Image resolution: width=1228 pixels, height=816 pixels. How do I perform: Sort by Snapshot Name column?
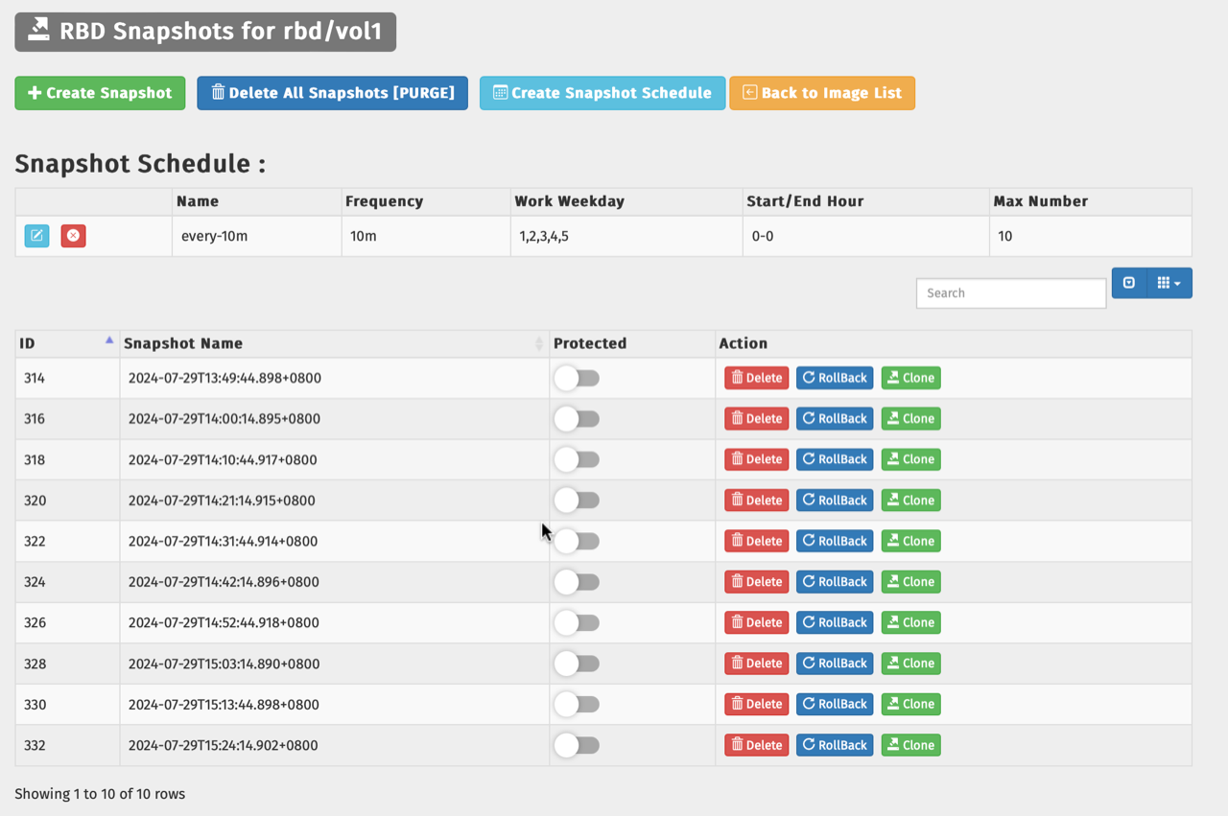333,343
